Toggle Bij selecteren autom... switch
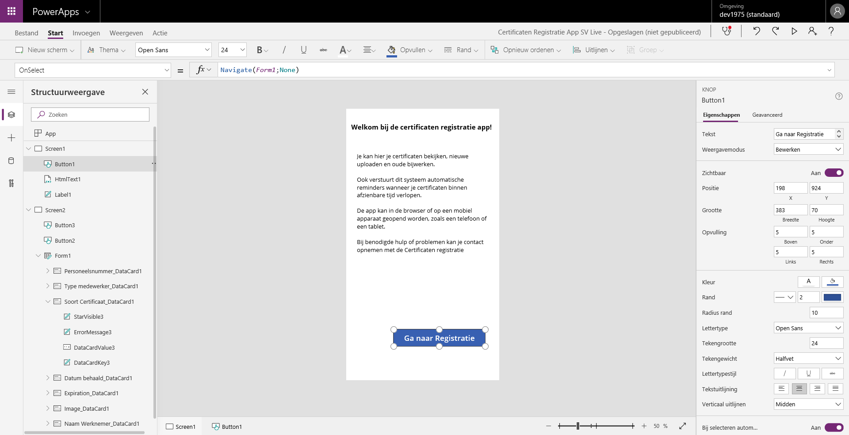 point(834,427)
